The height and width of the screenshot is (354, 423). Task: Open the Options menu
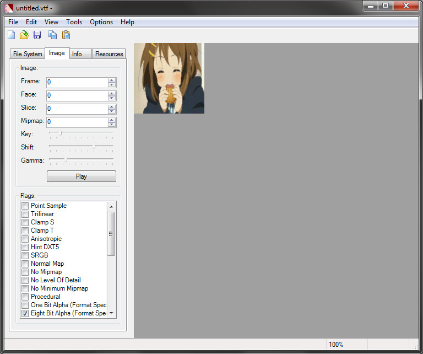coord(101,22)
